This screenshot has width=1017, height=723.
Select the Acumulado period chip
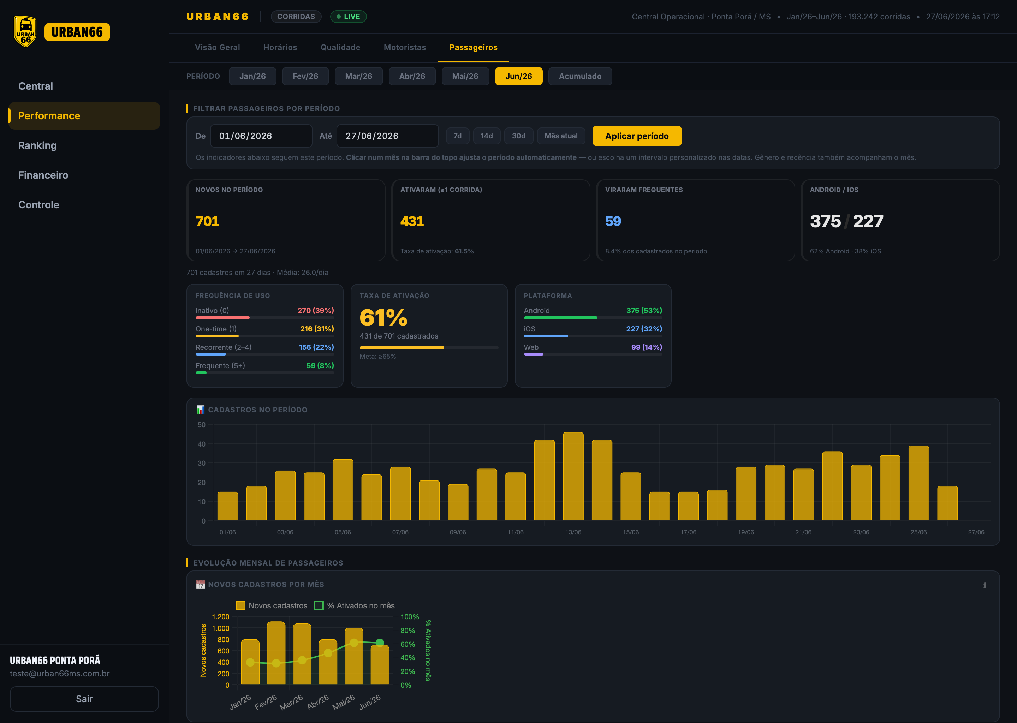(580, 76)
